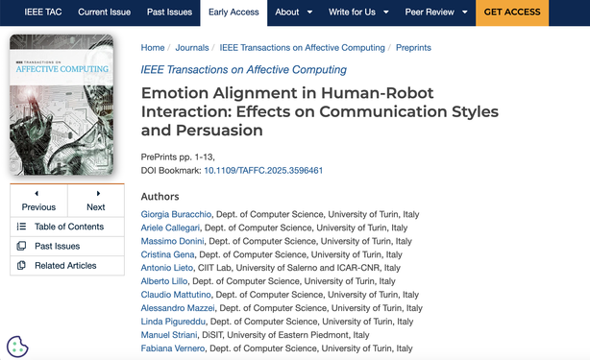Click the Past Issues sidebar icon
Screen dimensions: 590x360
21,246
